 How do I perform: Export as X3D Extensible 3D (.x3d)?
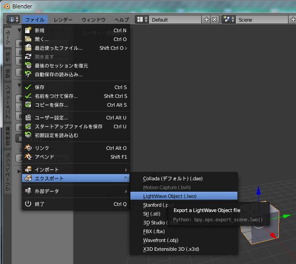pyautogui.click(x=184, y=249)
